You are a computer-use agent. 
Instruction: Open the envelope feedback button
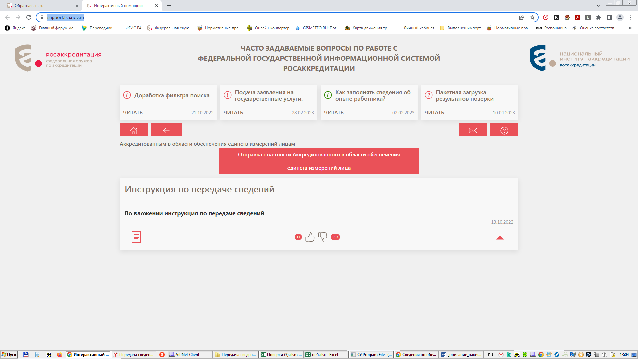pyautogui.click(x=473, y=130)
